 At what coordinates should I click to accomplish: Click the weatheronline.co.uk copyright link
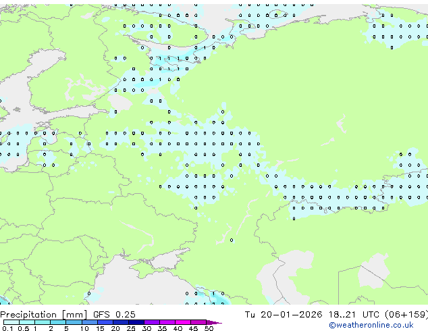point(371,325)
